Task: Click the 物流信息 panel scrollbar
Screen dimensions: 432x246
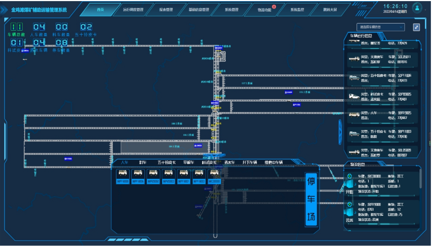Action: (420, 179)
